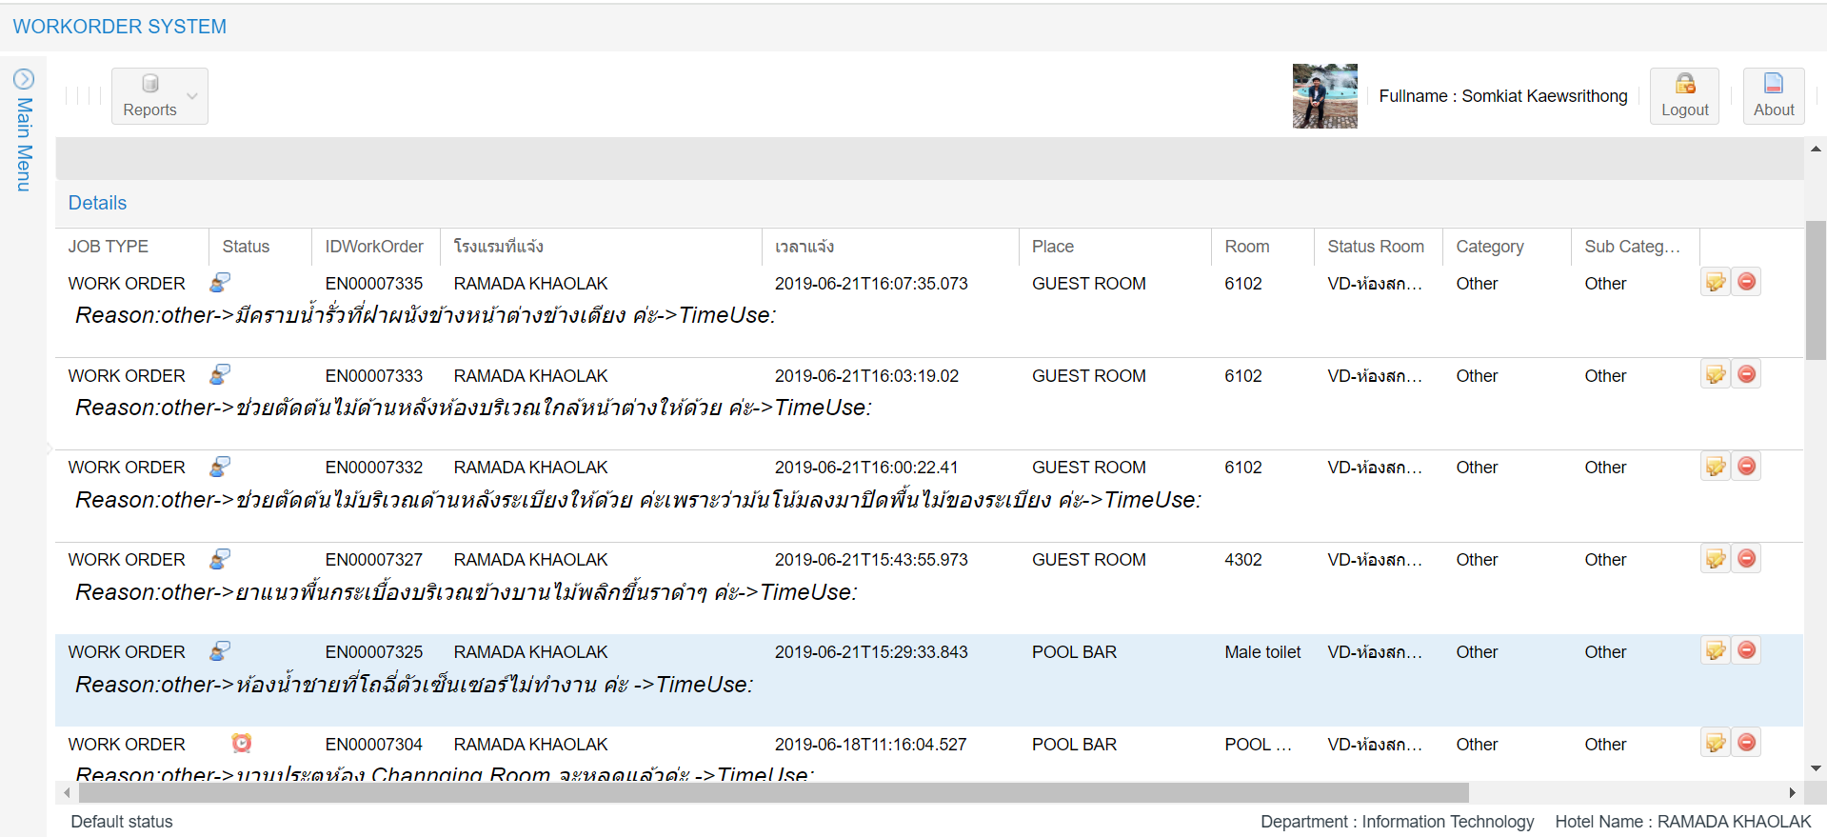
Task: Sort by the JOB TYPE column header
Action: click(x=109, y=247)
